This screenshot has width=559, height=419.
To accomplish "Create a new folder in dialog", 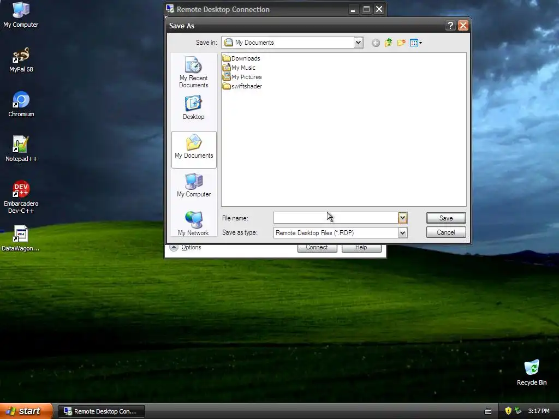I will point(401,43).
